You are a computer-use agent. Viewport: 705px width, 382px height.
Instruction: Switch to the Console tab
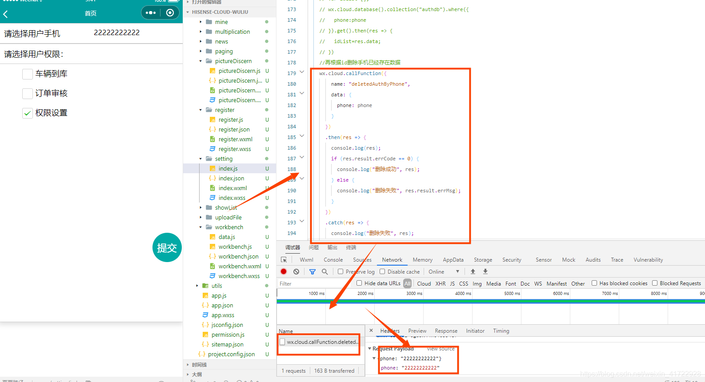click(333, 260)
